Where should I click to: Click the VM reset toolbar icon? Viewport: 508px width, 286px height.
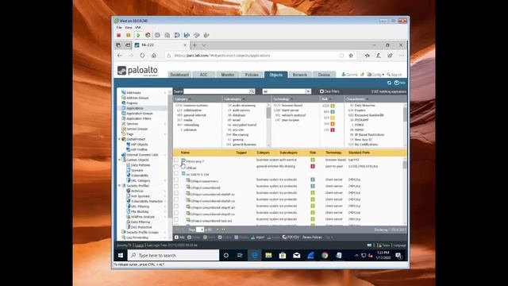(148, 35)
